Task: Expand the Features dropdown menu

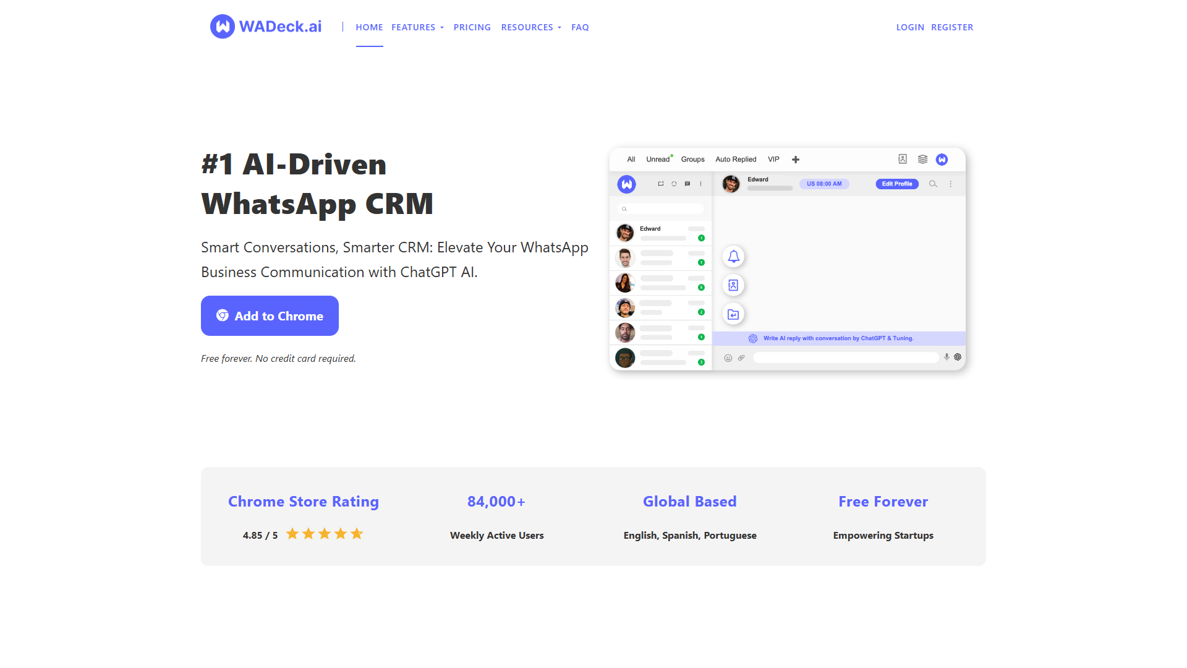Action: point(417,27)
